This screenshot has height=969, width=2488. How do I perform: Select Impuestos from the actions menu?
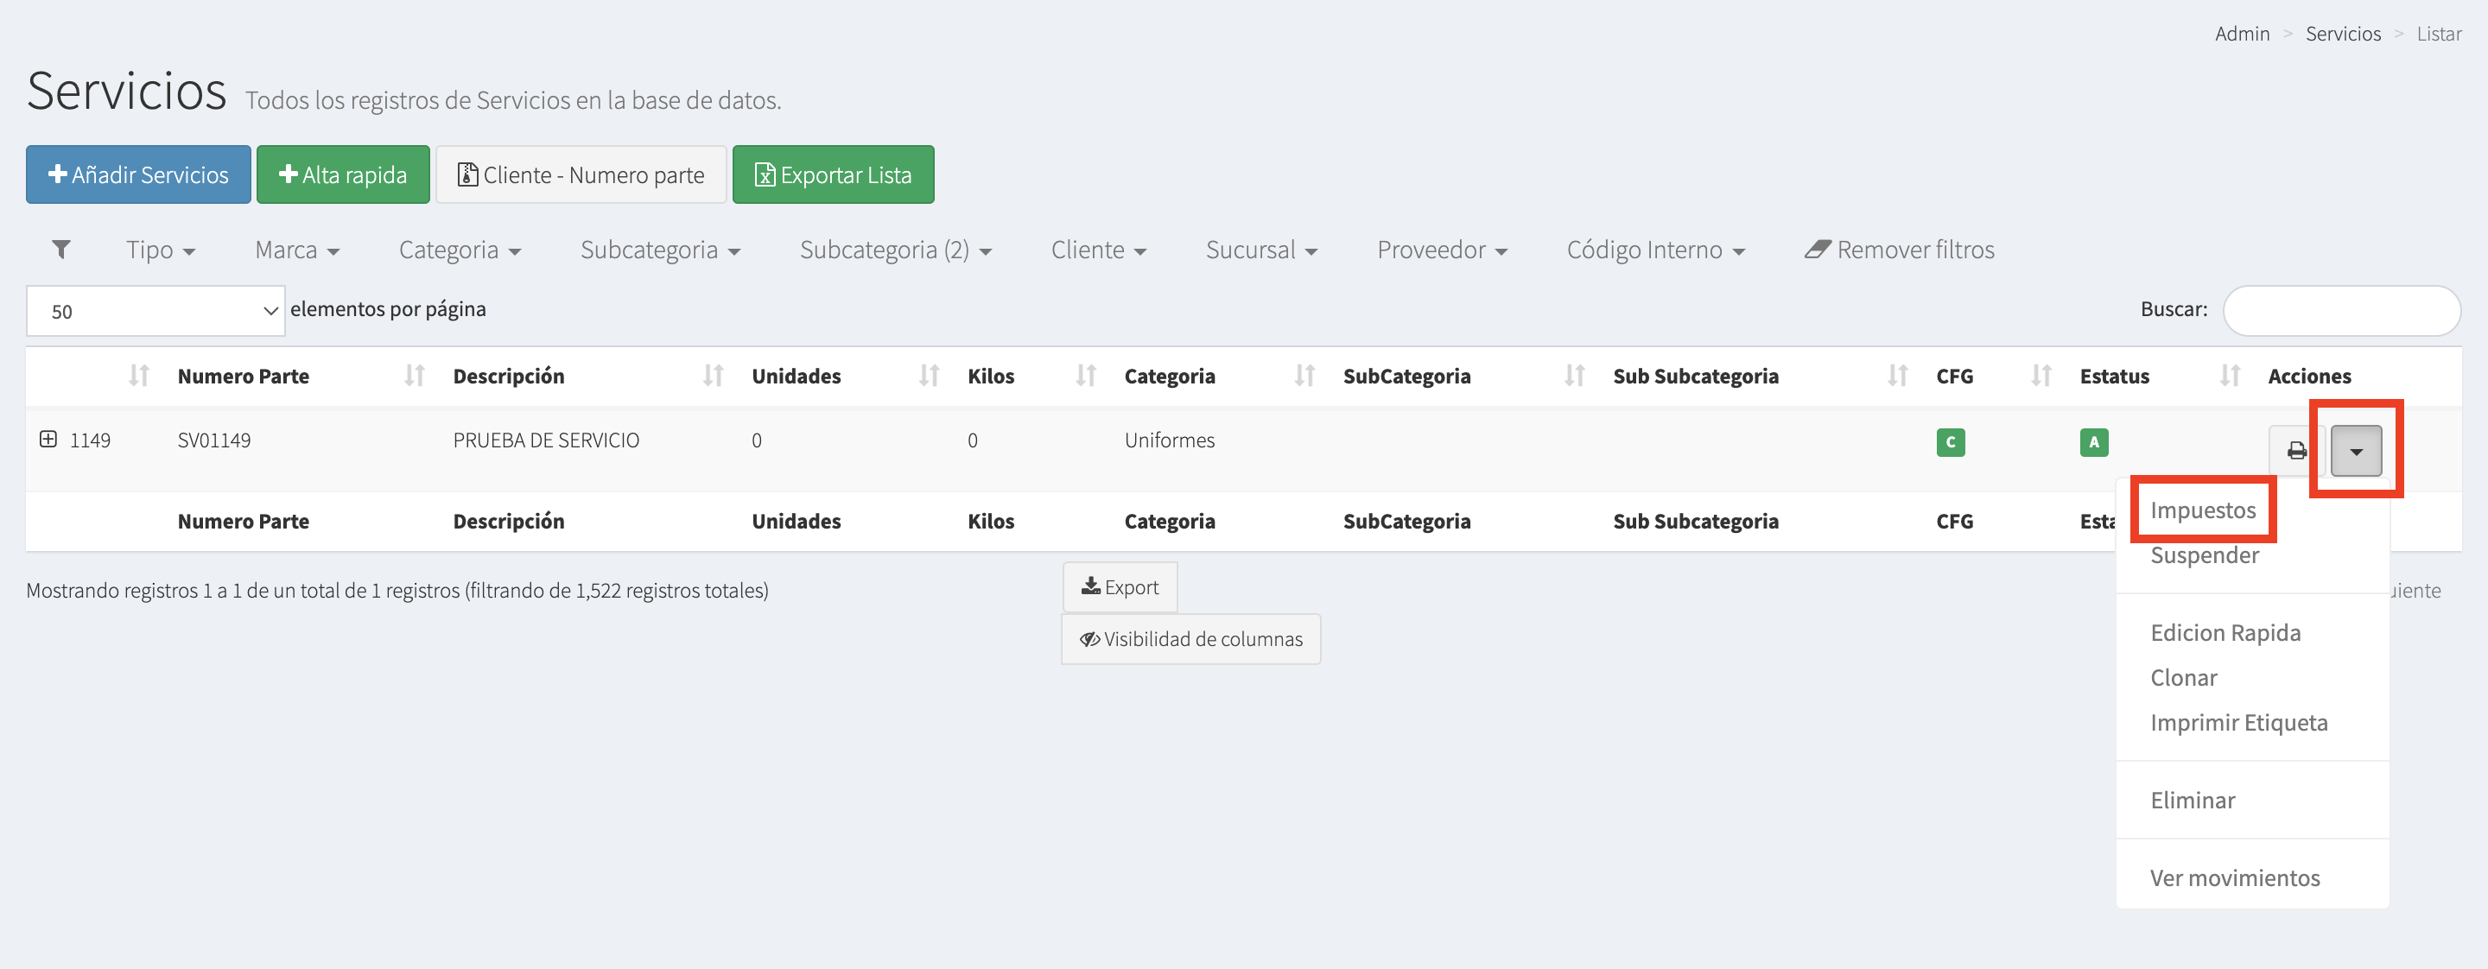(2202, 510)
